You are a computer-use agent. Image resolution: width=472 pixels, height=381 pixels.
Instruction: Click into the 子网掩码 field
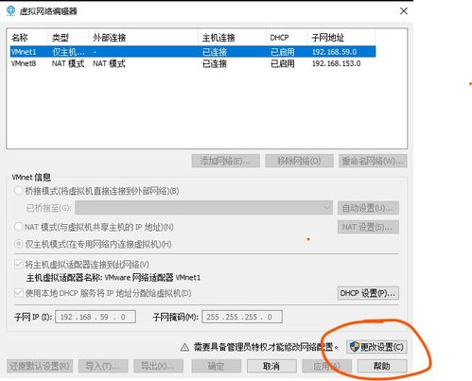click(242, 317)
